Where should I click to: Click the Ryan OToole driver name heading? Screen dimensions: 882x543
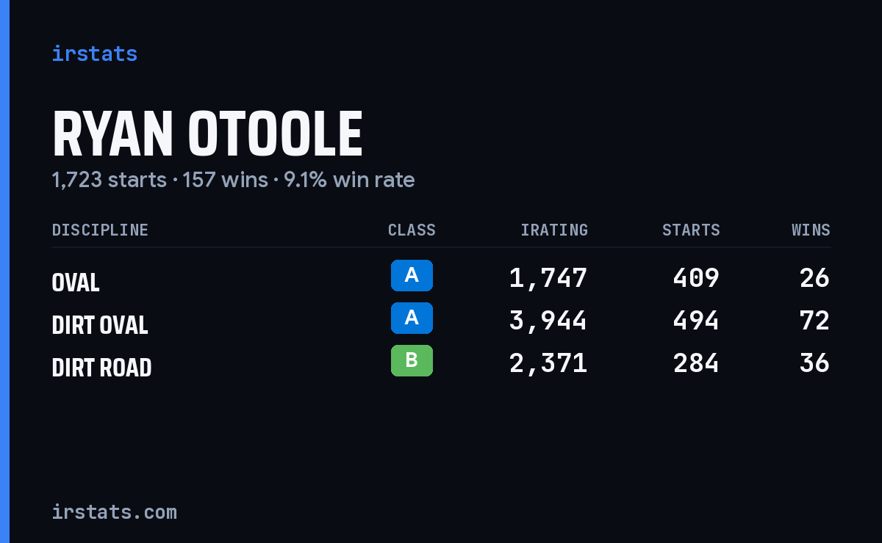point(207,134)
